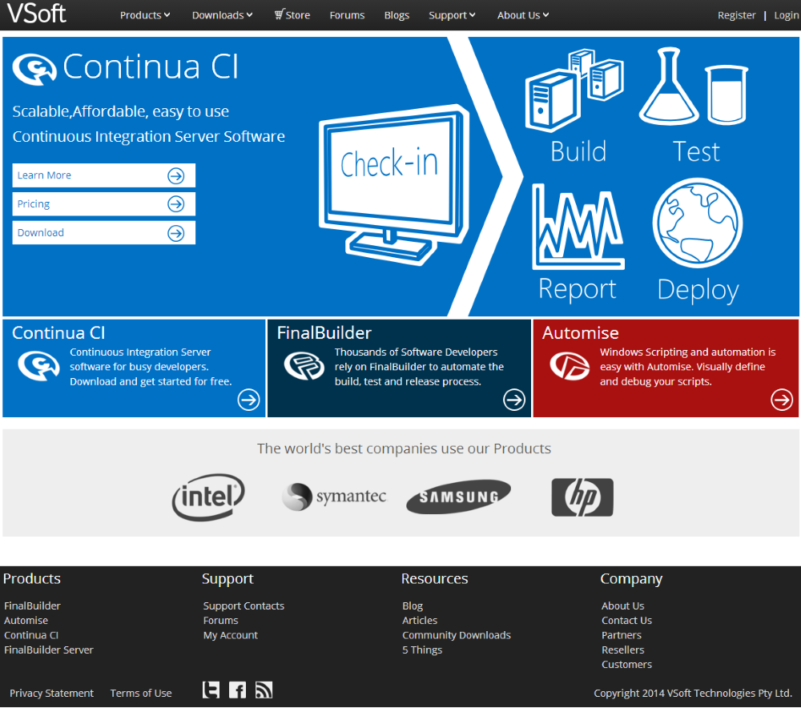Open the Store menu item
Viewport: 801px width, 708px height.
[x=292, y=15]
